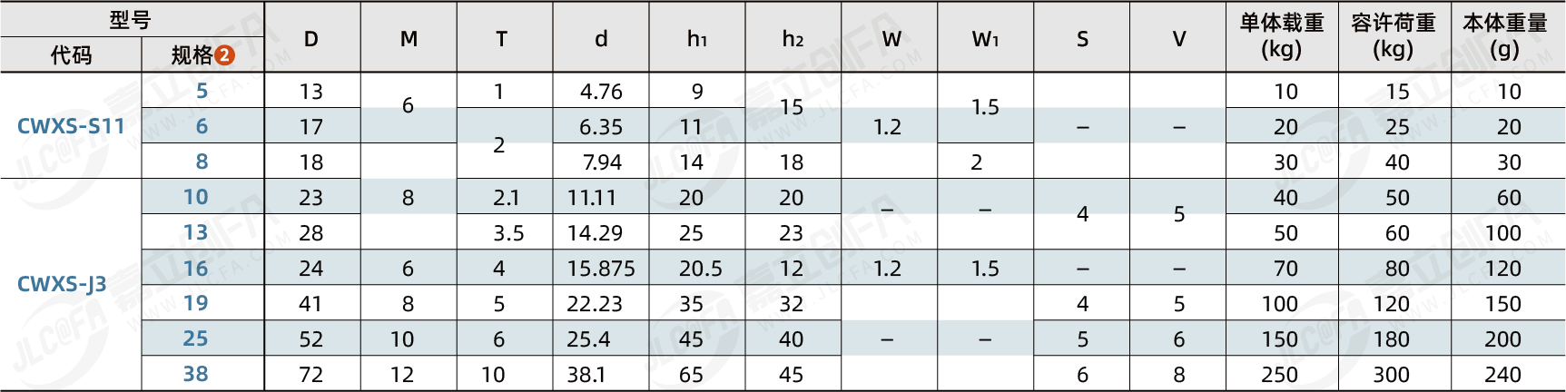Click the 38.1 cell in d column
The image size is (1566, 392).
click(x=586, y=374)
